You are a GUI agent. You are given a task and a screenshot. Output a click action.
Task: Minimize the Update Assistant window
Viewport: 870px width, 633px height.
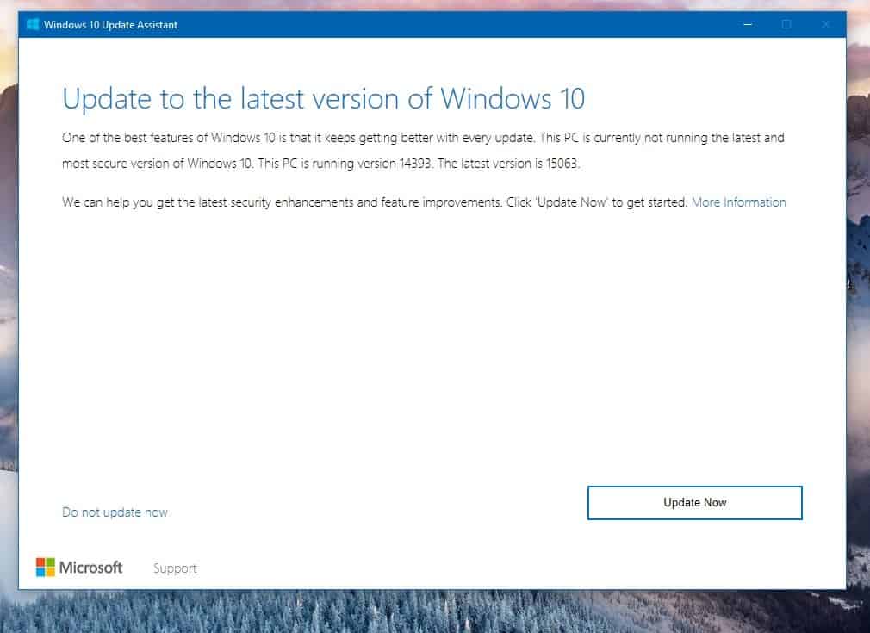tap(748, 24)
